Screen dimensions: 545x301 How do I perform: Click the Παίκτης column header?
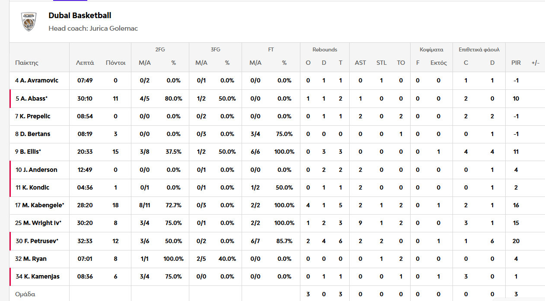pyautogui.click(x=27, y=63)
